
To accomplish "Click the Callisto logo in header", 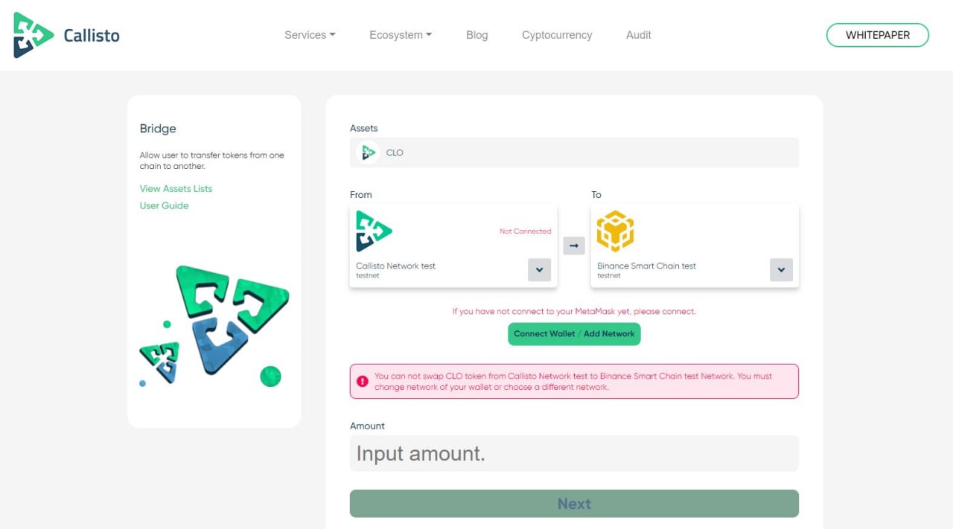I will coord(66,35).
